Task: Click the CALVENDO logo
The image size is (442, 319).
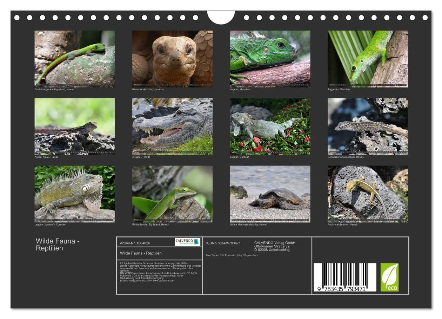Action: click(x=188, y=242)
